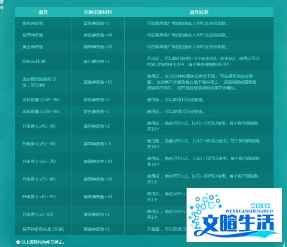The image size is (287, 247).
Task: Click 远古精灵的秘药 (2倍，10分钟) item name
Action: tap(39, 82)
